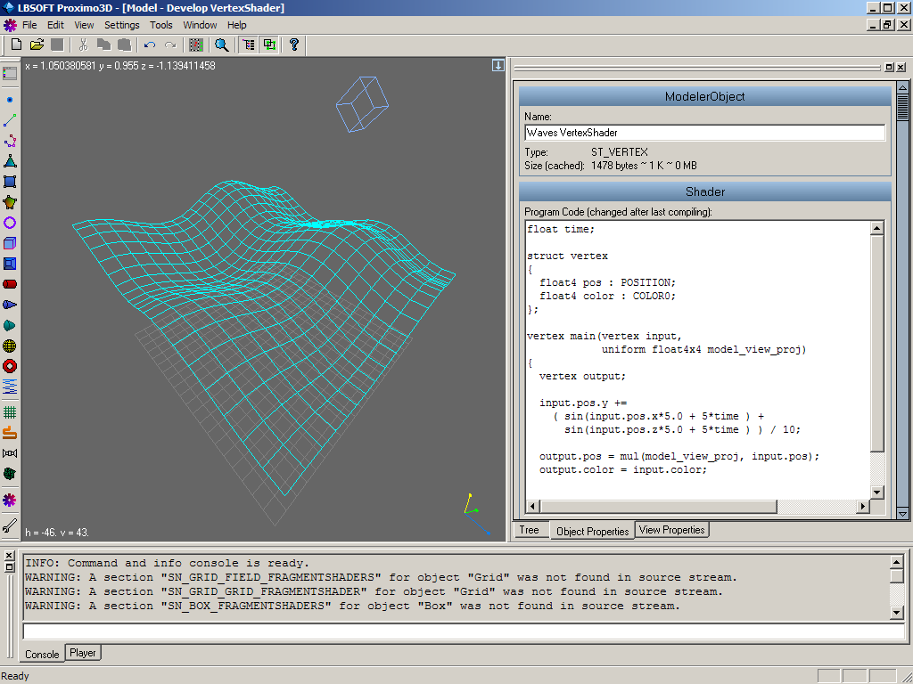Select the green grid object tool
The height and width of the screenshot is (684, 913).
pyautogui.click(x=10, y=412)
